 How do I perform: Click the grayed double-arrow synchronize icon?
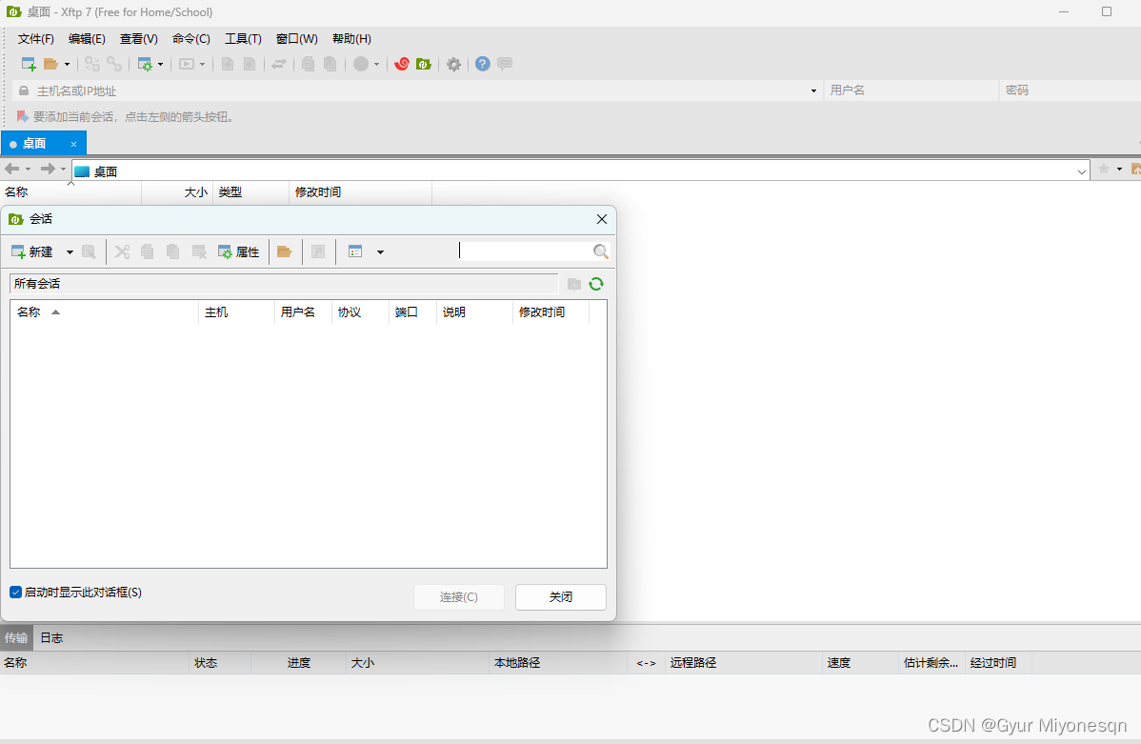pyautogui.click(x=279, y=64)
